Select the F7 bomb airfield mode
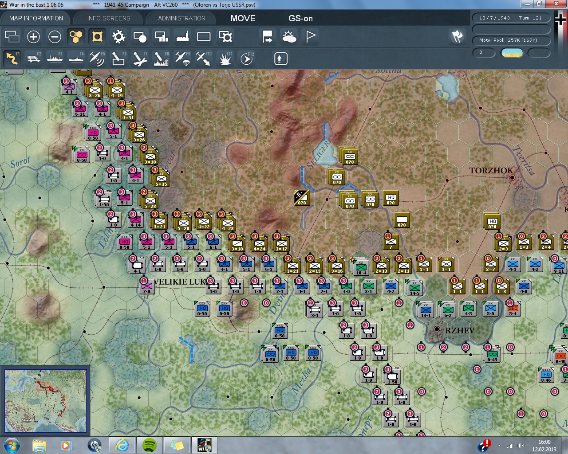 click(x=140, y=59)
